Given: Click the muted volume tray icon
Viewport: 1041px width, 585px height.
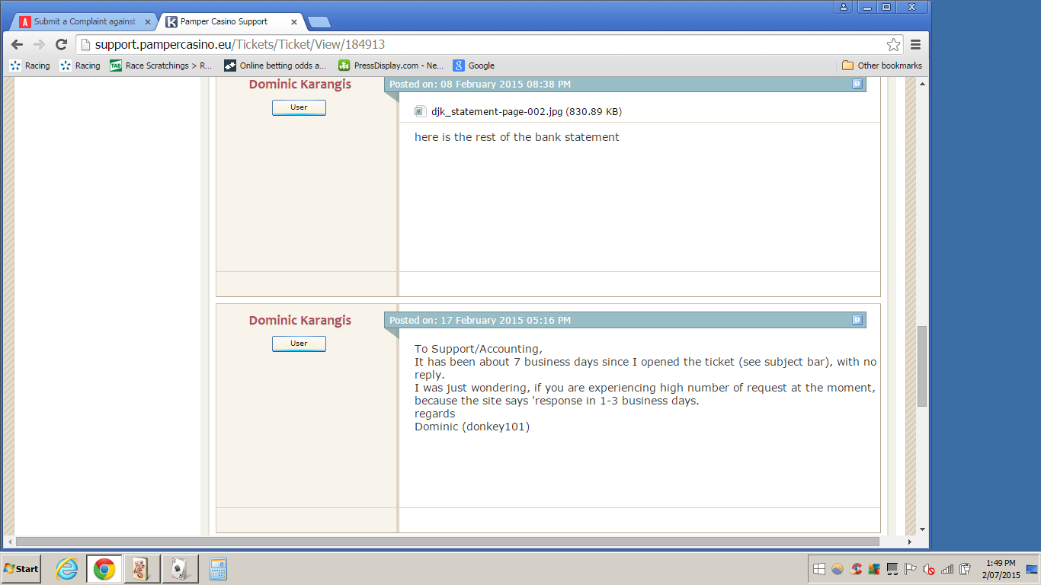Looking at the screenshot, I should point(929,569).
